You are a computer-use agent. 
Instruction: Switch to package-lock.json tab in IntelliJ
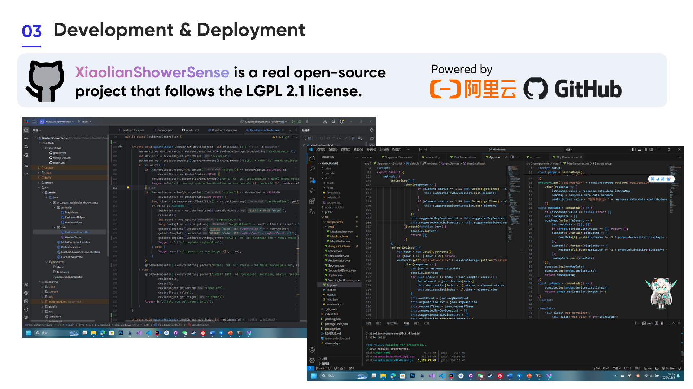(131, 130)
